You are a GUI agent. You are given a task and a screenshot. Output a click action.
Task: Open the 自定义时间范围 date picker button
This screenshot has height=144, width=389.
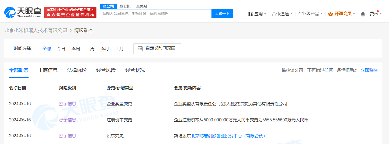[x=157, y=49]
